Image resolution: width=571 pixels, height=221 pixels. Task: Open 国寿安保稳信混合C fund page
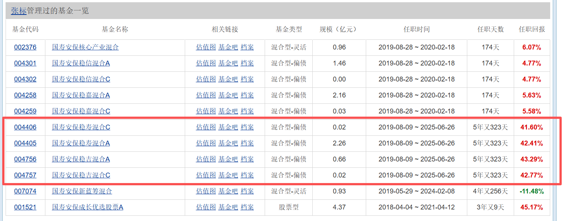(81, 79)
